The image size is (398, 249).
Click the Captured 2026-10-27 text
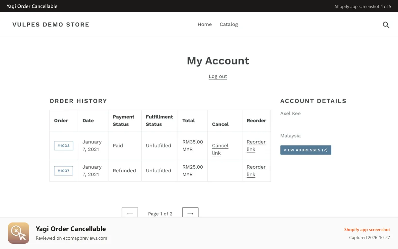(x=369, y=238)
